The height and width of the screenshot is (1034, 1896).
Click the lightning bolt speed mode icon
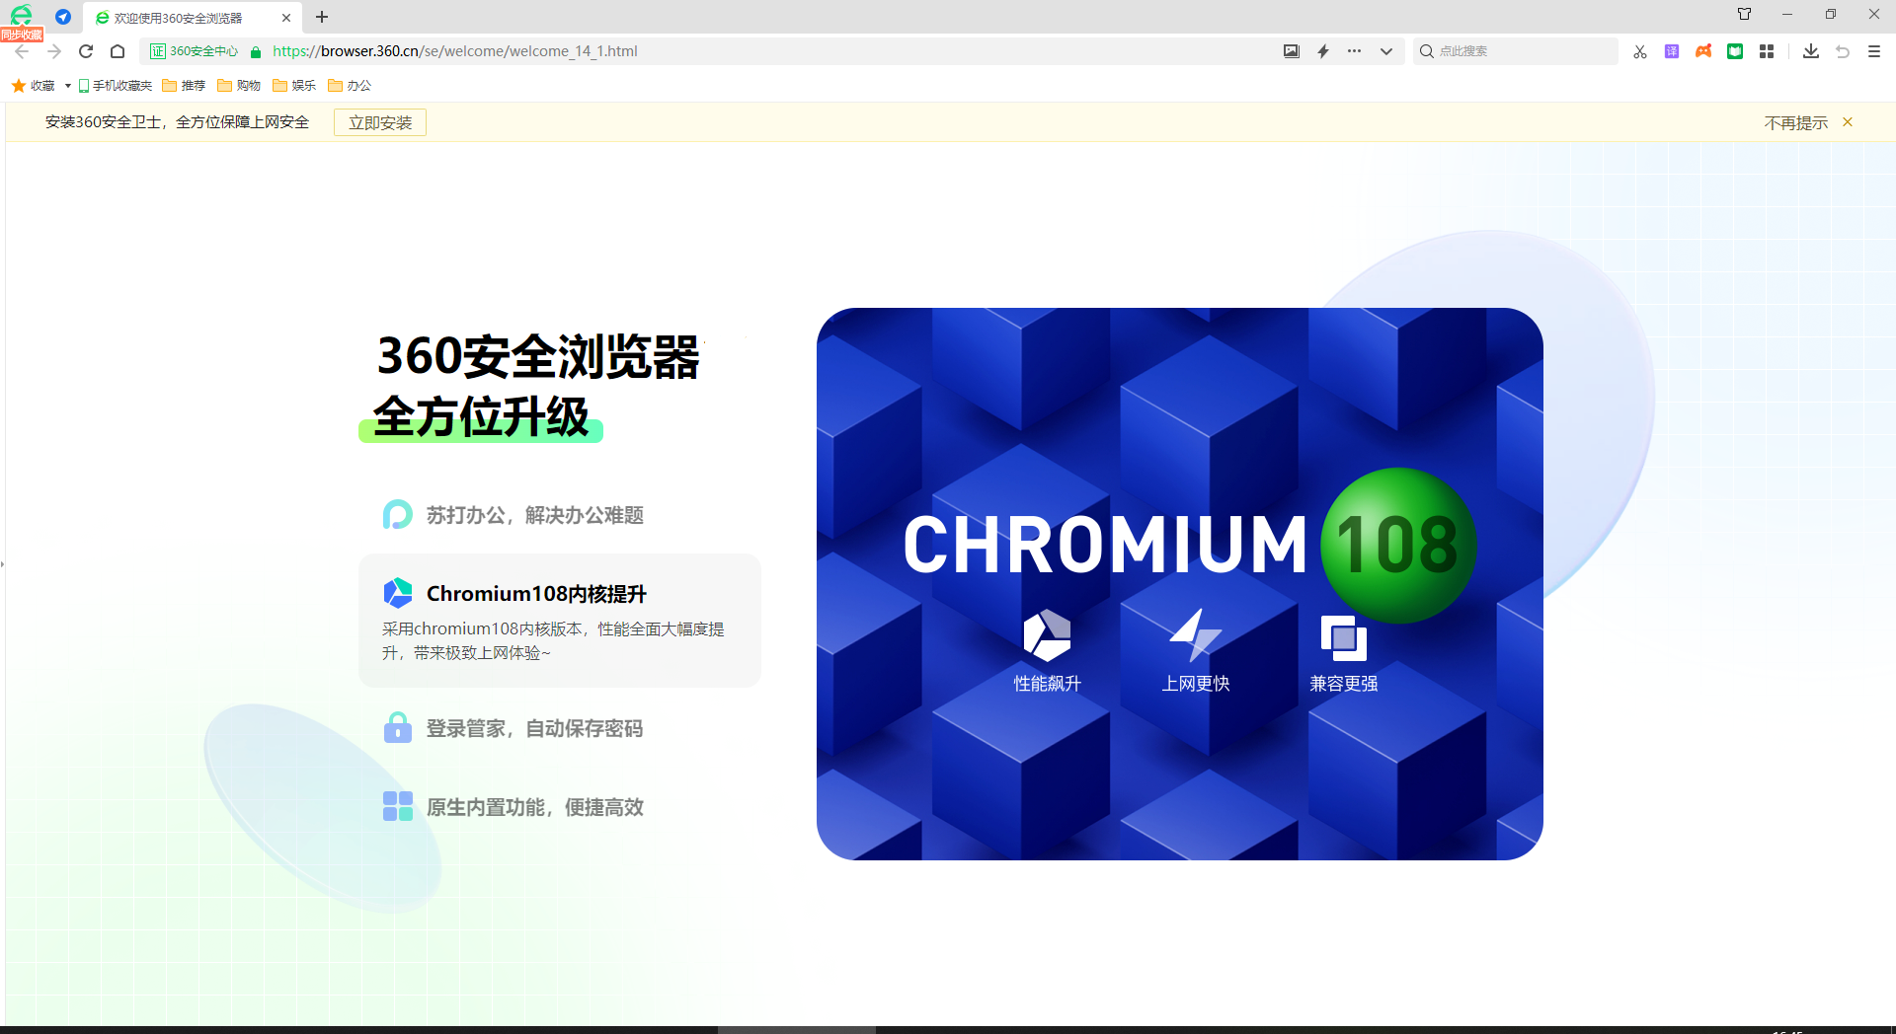pos(1323,51)
